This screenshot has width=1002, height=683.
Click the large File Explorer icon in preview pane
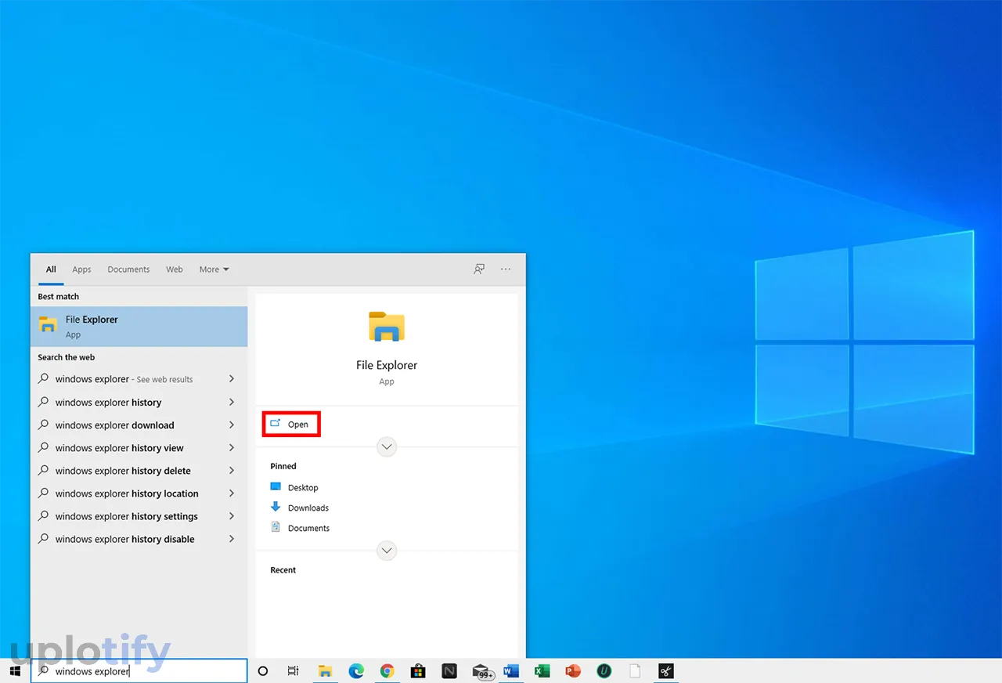(387, 326)
